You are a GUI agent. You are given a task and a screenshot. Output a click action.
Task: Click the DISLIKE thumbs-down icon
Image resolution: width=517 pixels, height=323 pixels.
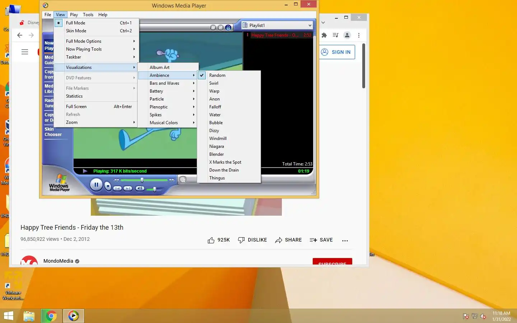[x=241, y=240]
